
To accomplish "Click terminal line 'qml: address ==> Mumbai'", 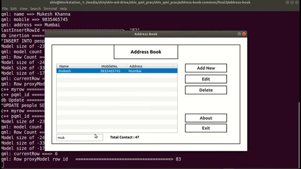I will click(x=31, y=25).
